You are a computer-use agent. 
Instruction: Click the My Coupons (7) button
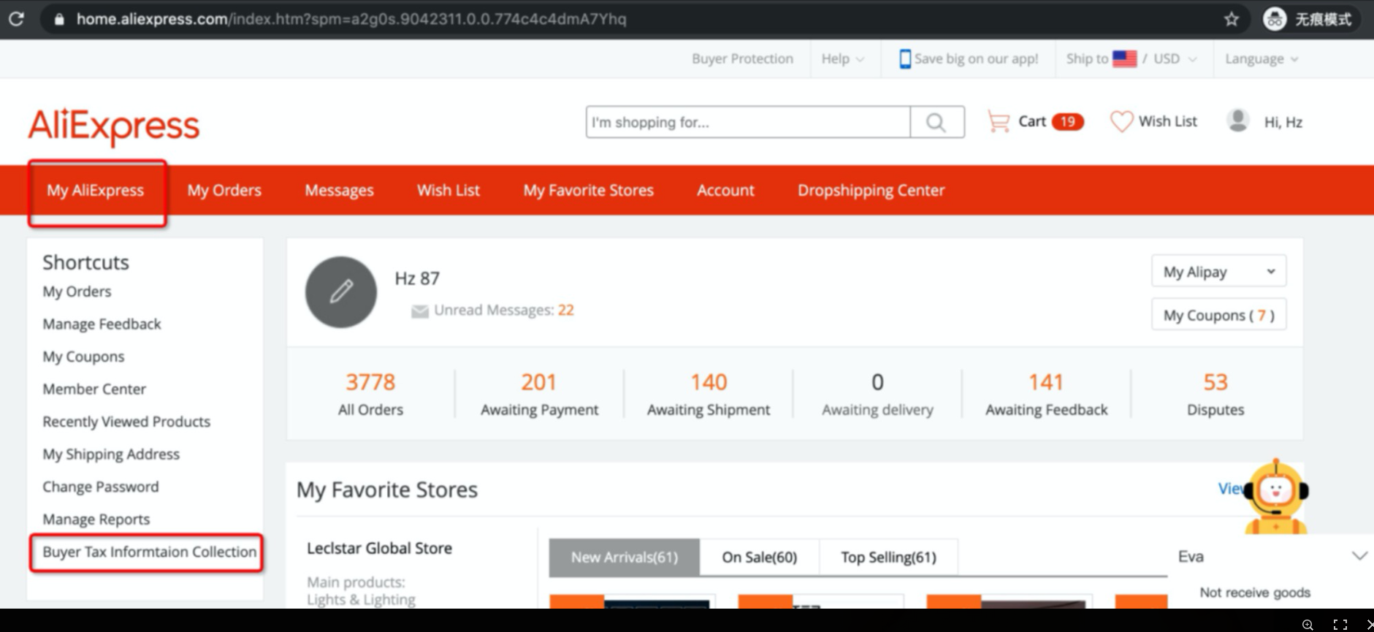[x=1218, y=315]
